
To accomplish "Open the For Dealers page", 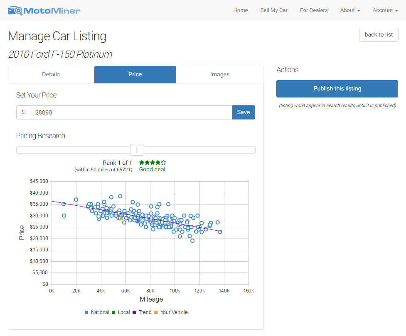I will click(314, 10).
